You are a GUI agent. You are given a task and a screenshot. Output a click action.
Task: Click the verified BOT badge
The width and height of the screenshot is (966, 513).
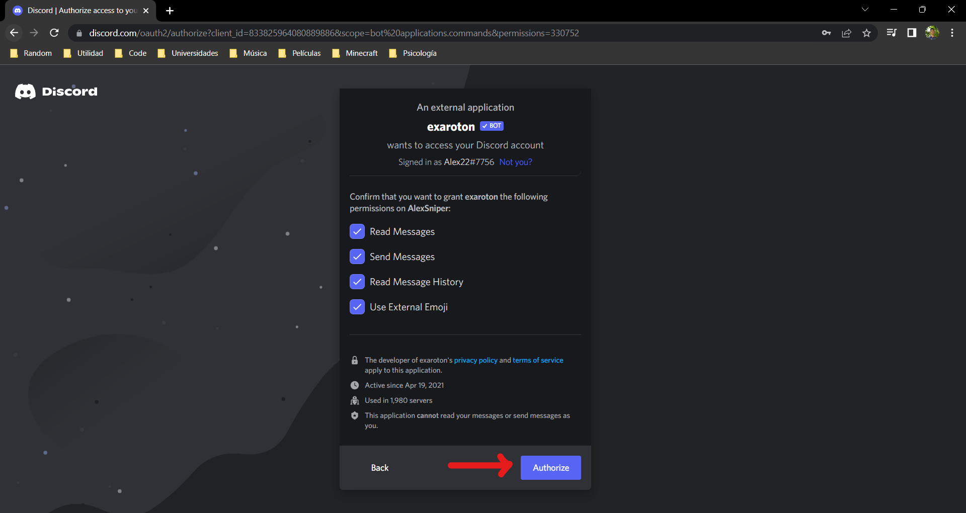tap(492, 126)
